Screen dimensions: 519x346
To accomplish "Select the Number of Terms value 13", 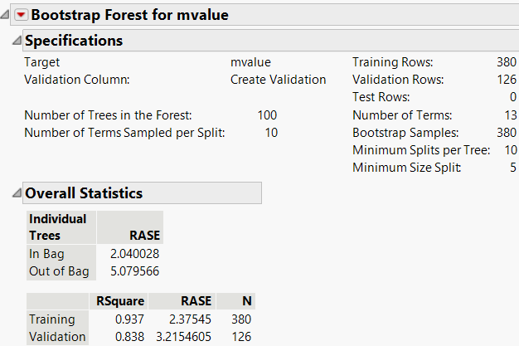I will tap(511, 115).
